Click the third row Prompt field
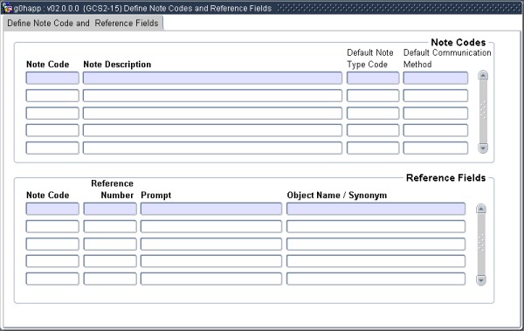 pos(211,244)
